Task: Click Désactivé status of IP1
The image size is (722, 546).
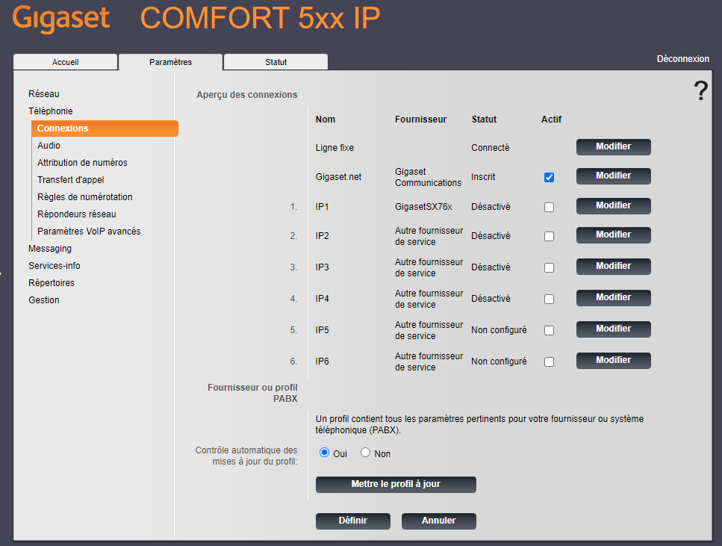Action: 491,207
